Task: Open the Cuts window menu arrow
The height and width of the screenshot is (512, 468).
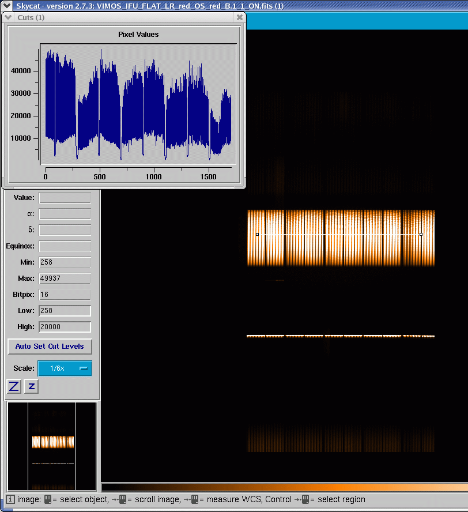Action: coord(8,18)
